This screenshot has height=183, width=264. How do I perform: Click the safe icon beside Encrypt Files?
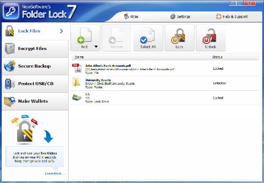click(10, 48)
